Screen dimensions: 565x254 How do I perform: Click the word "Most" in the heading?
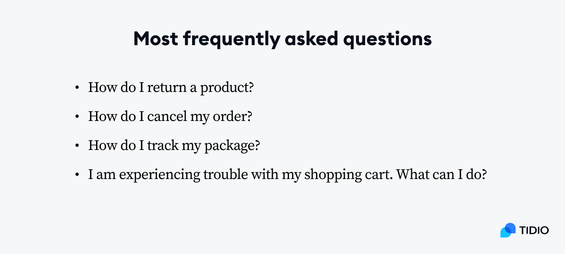tap(155, 39)
